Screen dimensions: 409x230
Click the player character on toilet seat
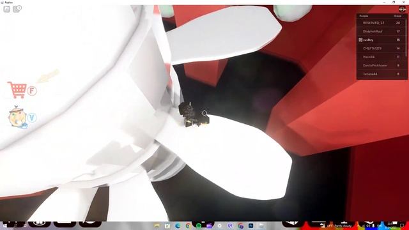click(193, 115)
